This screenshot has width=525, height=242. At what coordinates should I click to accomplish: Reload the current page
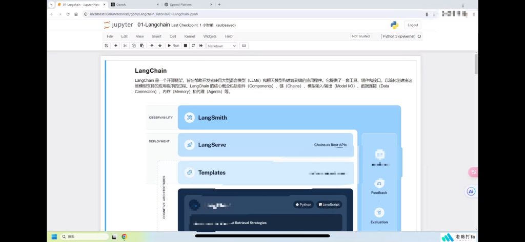tap(68, 14)
